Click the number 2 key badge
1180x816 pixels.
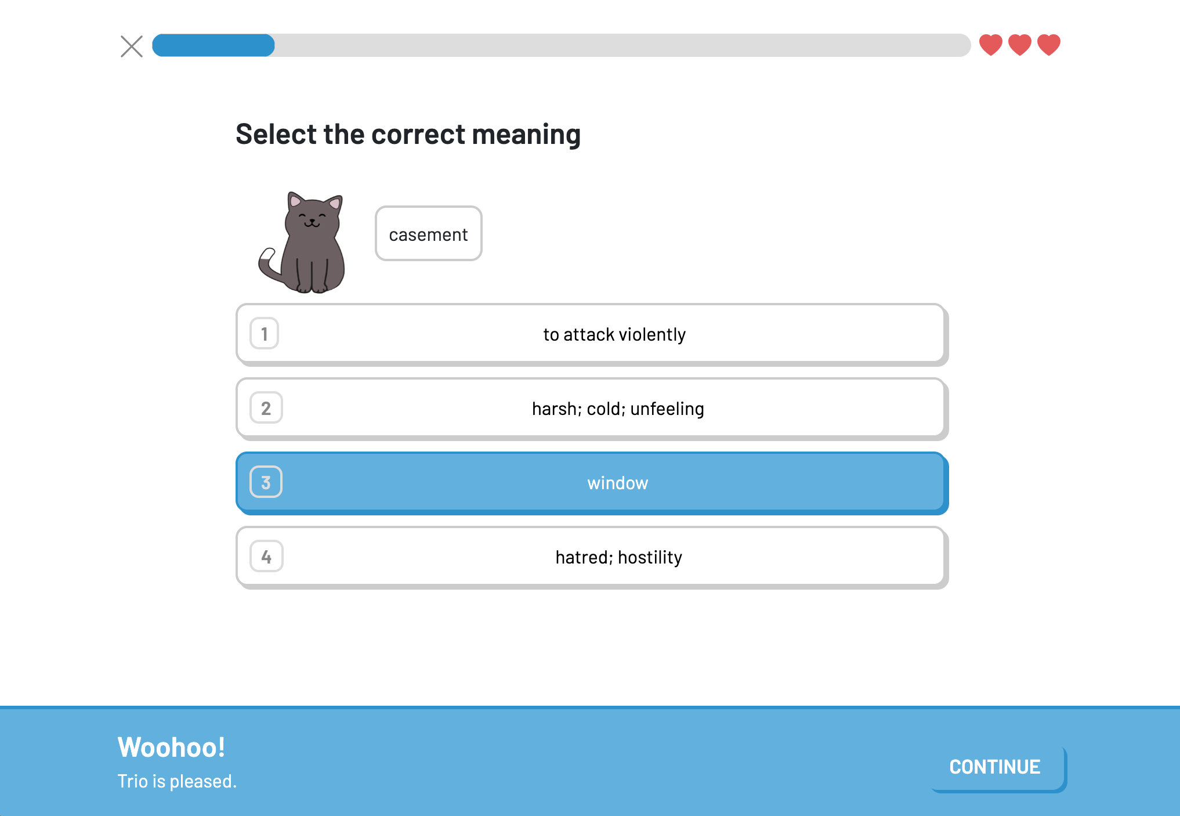point(266,408)
